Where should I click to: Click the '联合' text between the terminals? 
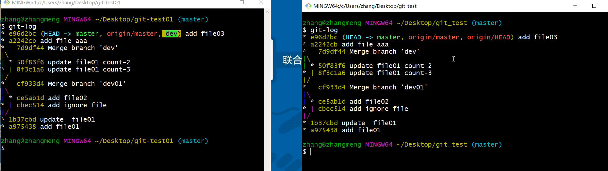(292, 60)
